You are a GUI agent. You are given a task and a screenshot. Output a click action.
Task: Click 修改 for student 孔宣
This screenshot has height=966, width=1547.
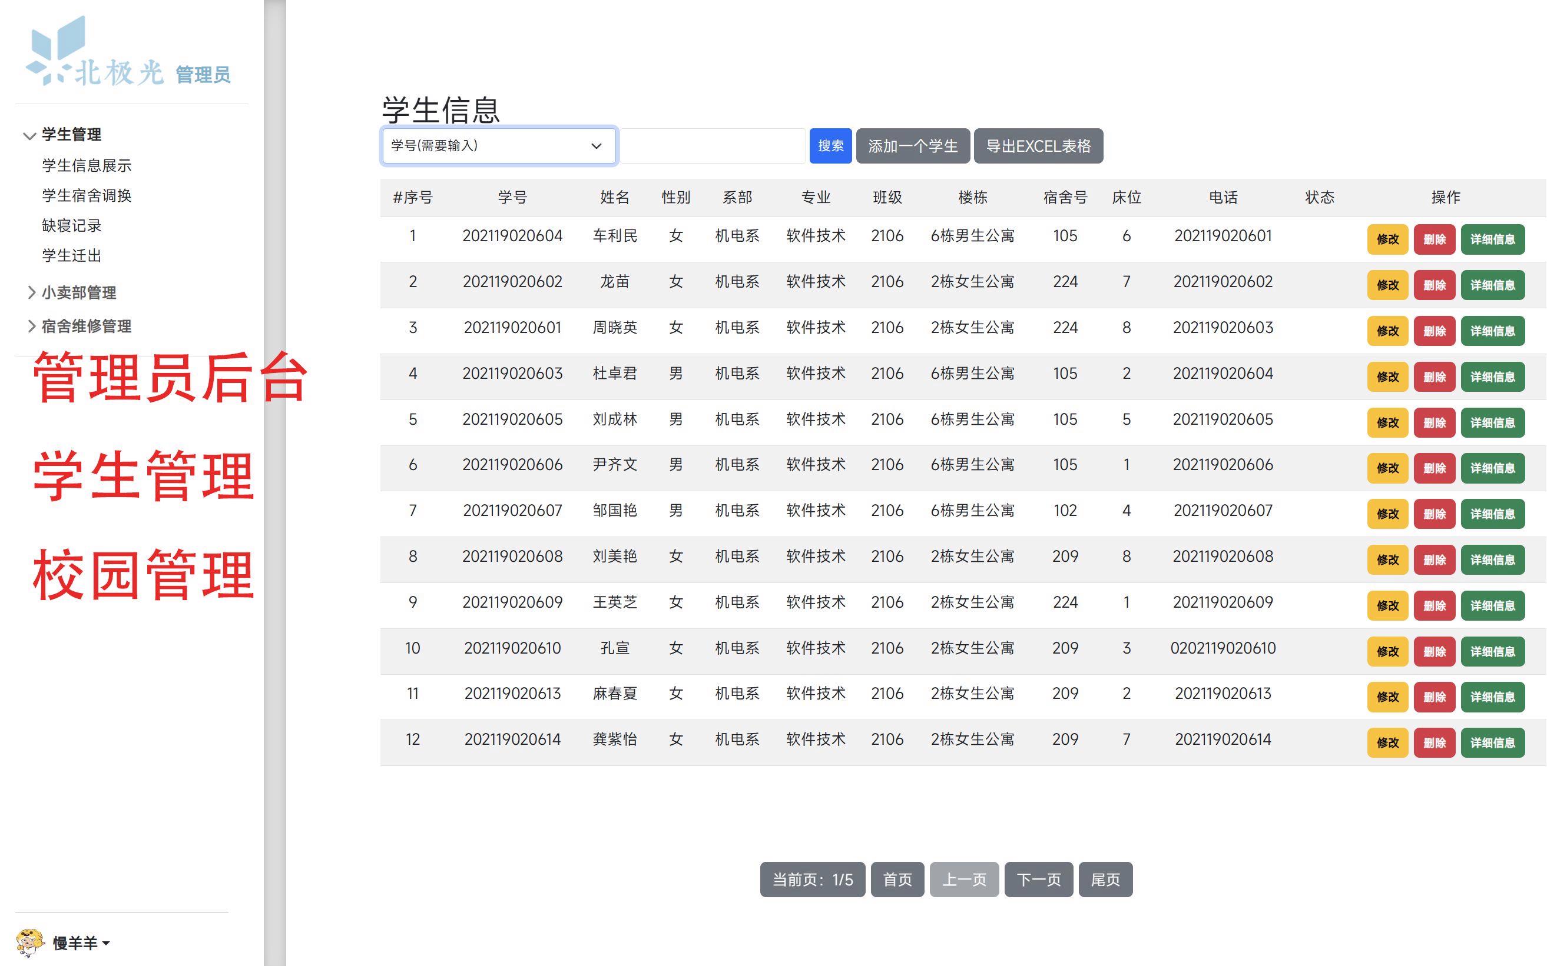click(1387, 652)
